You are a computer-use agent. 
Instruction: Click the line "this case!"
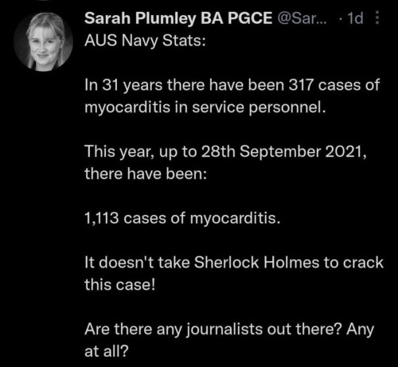coord(119,285)
